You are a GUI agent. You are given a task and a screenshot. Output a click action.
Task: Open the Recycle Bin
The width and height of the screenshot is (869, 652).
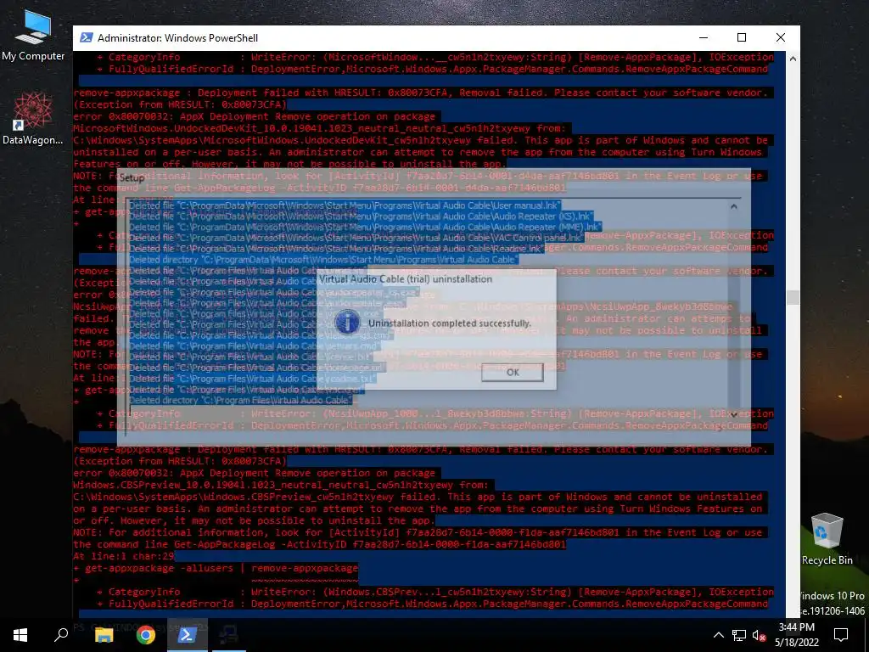pos(827,539)
